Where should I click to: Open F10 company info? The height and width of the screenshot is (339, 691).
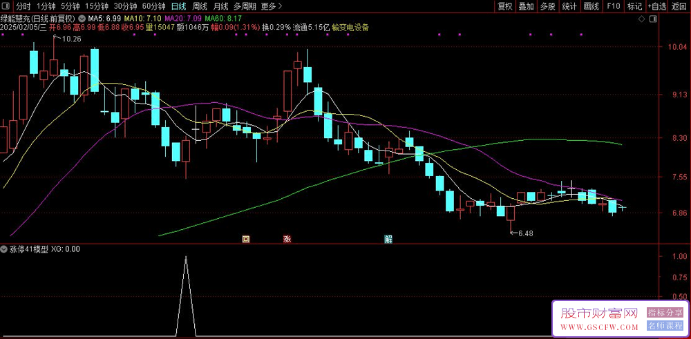[613, 6]
